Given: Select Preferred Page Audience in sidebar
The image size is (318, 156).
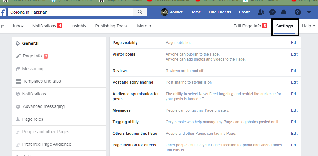Looking at the screenshot, I should tap(59, 144).
